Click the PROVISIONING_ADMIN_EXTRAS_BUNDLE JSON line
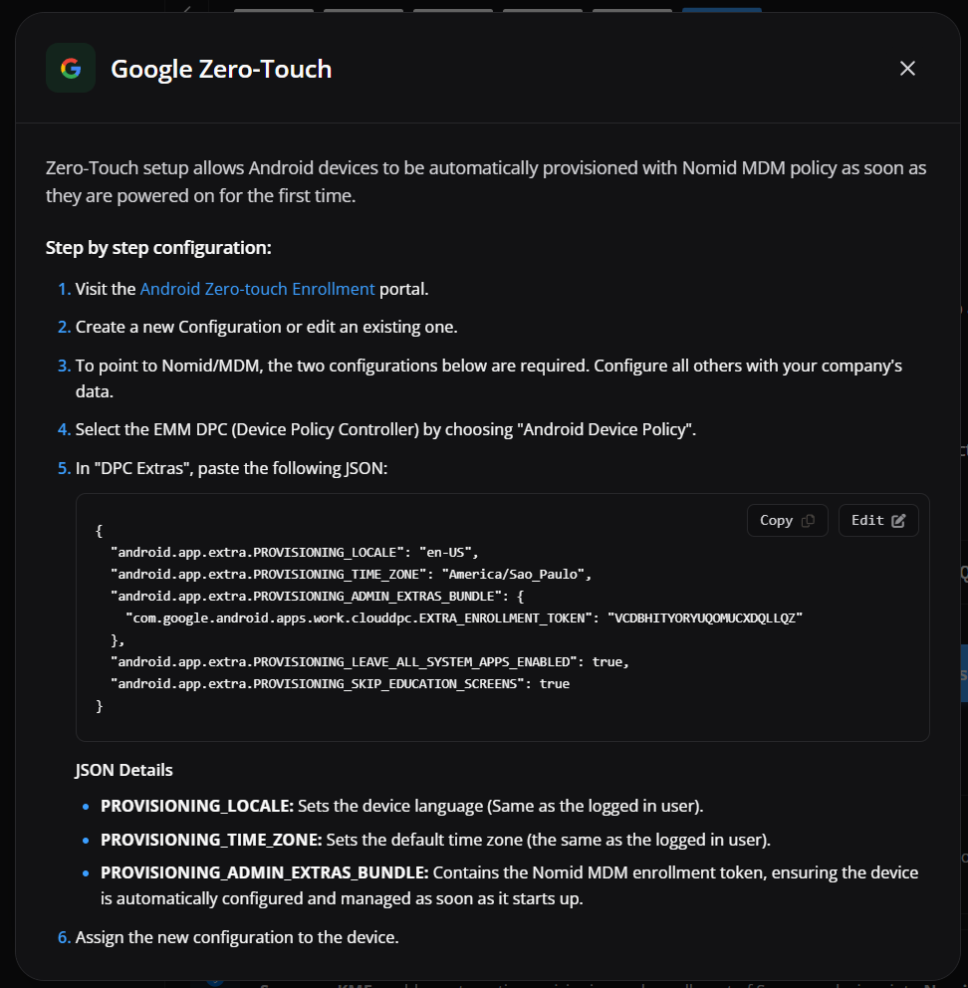968x988 pixels. 317,596
